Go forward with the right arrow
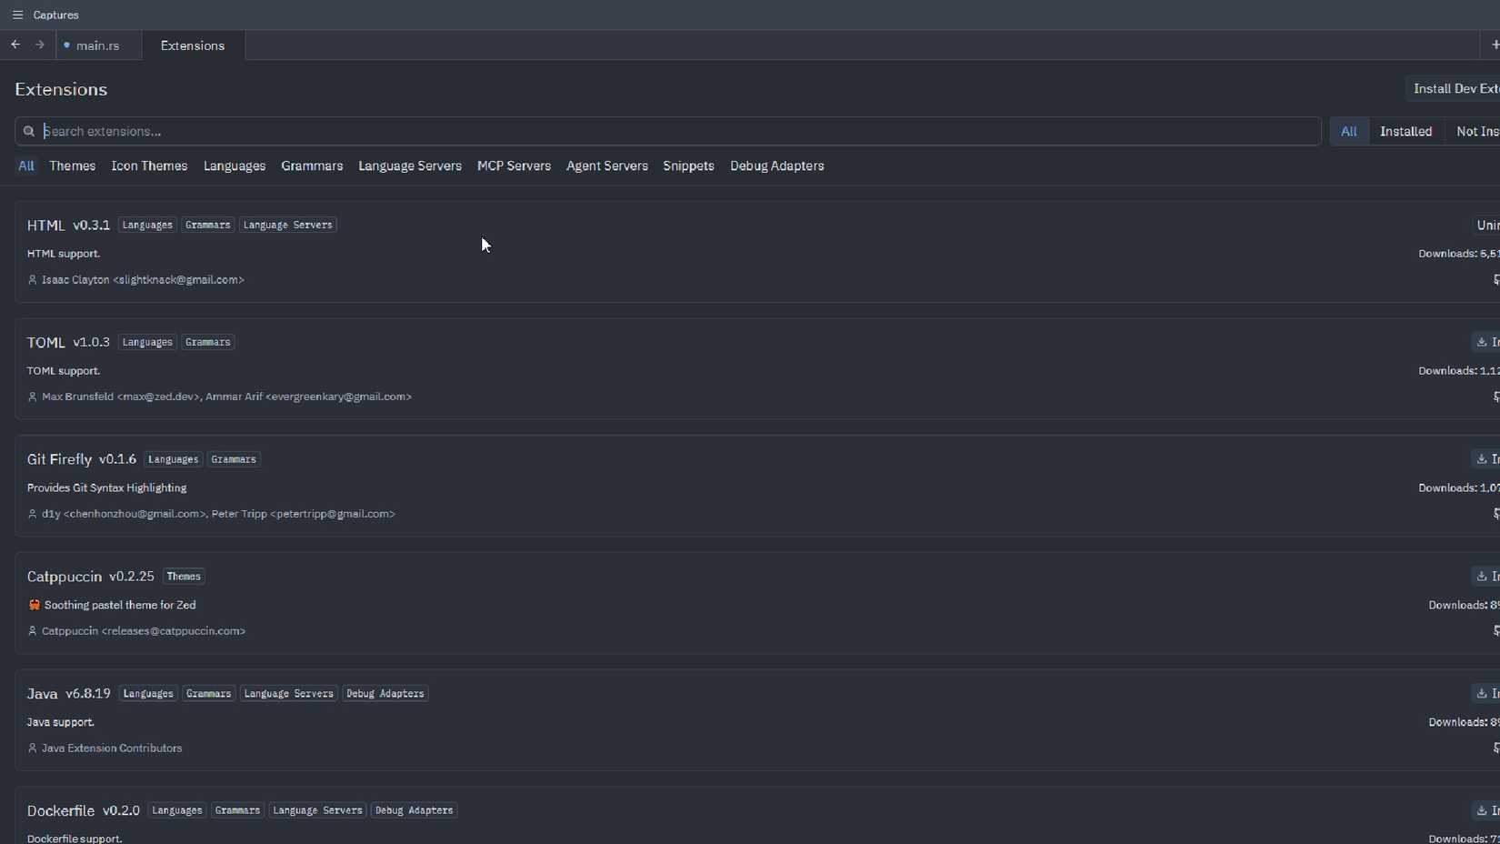1500x844 pixels. (x=40, y=45)
